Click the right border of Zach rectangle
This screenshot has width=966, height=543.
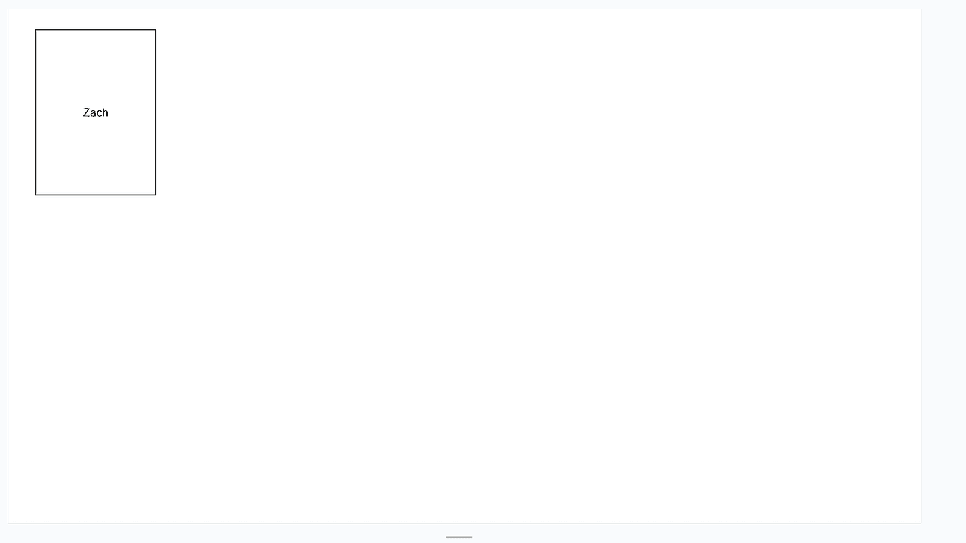(155, 112)
